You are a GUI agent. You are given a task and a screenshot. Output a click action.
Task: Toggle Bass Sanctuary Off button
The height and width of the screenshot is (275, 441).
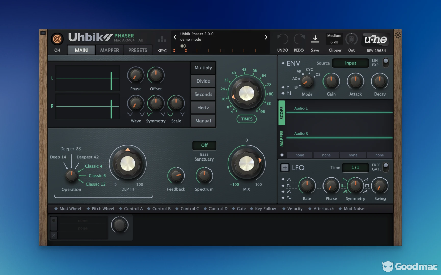pyautogui.click(x=204, y=145)
